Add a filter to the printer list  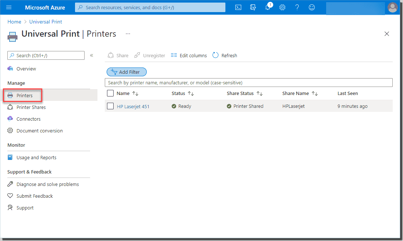tap(126, 72)
